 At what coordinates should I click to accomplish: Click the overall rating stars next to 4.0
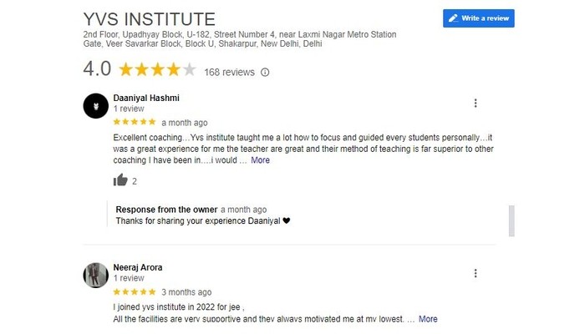(x=157, y=69)
